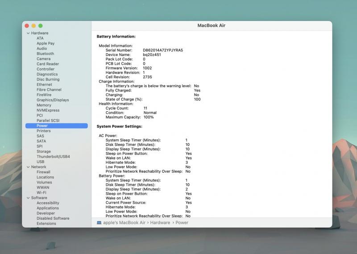Select NVMExpress in the sidebar
The height and width of the screenshot is (254, 357).
click(x=48, y=110)
